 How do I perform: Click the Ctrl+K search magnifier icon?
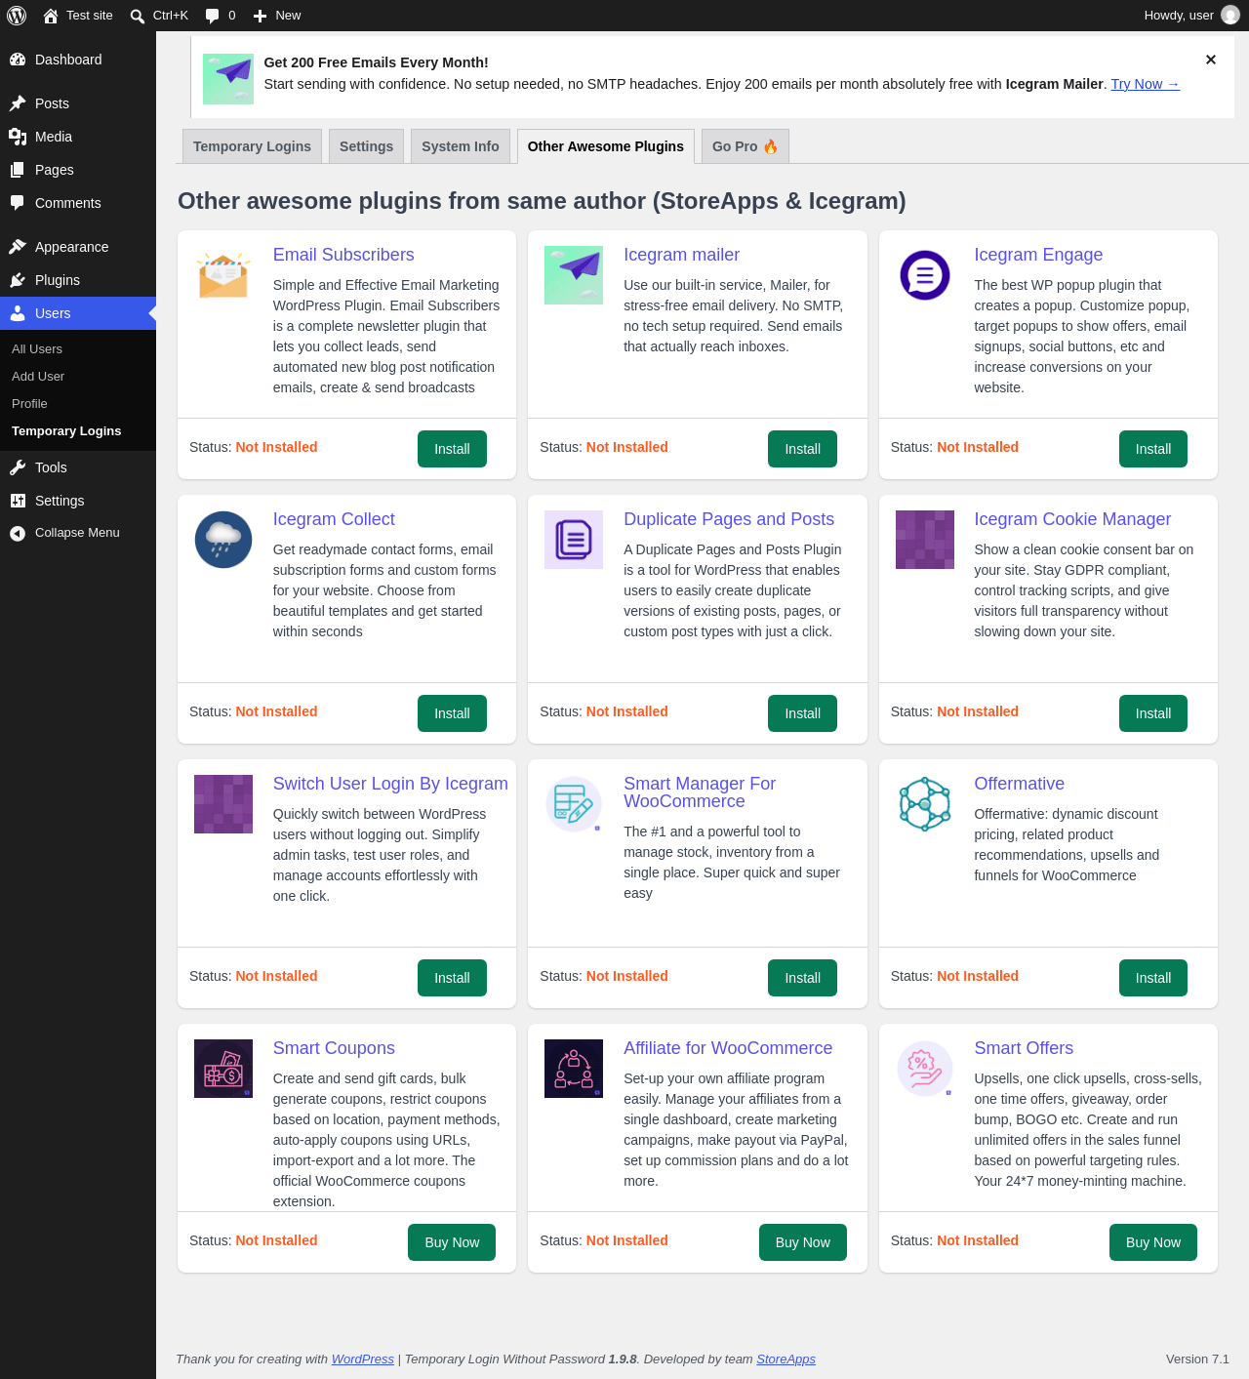[x=138, y=16]
